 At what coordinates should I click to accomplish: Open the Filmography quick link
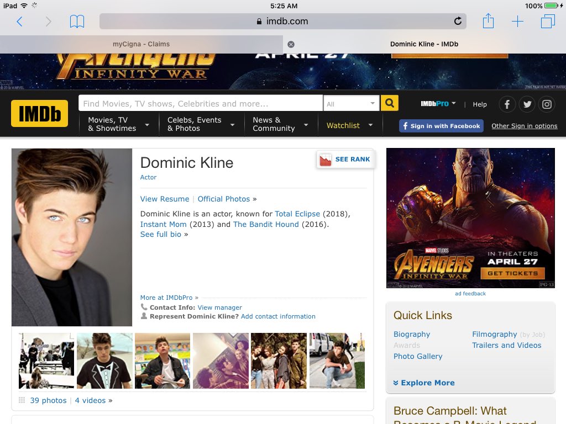tap(495, 334)
